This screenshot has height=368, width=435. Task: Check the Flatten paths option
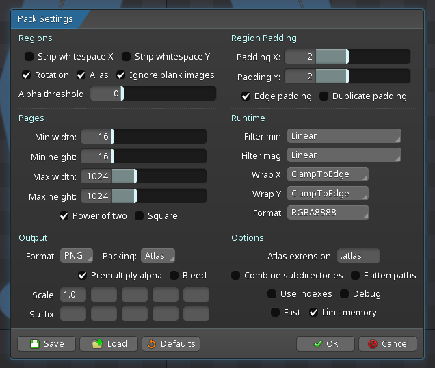(356, 276)
